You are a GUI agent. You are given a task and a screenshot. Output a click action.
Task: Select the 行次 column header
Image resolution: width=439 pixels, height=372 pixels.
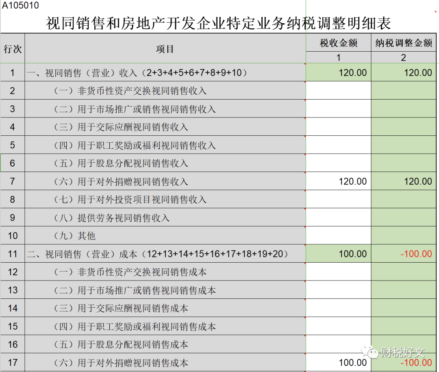(13, 49)
